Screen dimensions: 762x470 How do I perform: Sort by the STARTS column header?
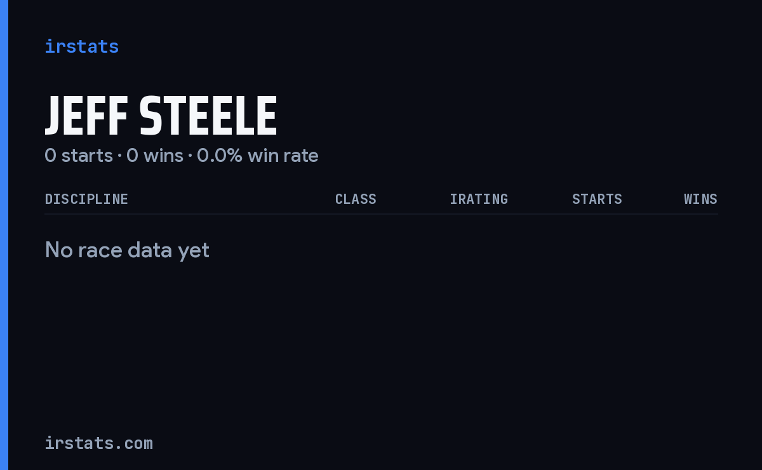point(597,199)
